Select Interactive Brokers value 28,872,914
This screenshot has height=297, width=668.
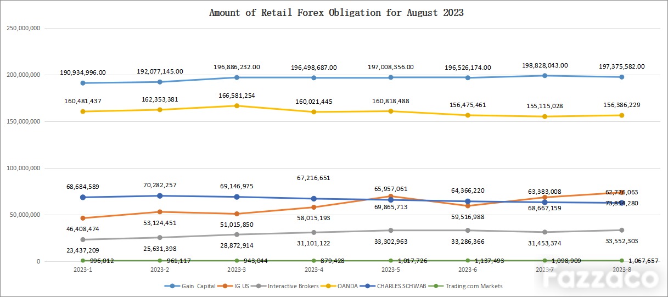pyautogui.click(x=237, y=245)
